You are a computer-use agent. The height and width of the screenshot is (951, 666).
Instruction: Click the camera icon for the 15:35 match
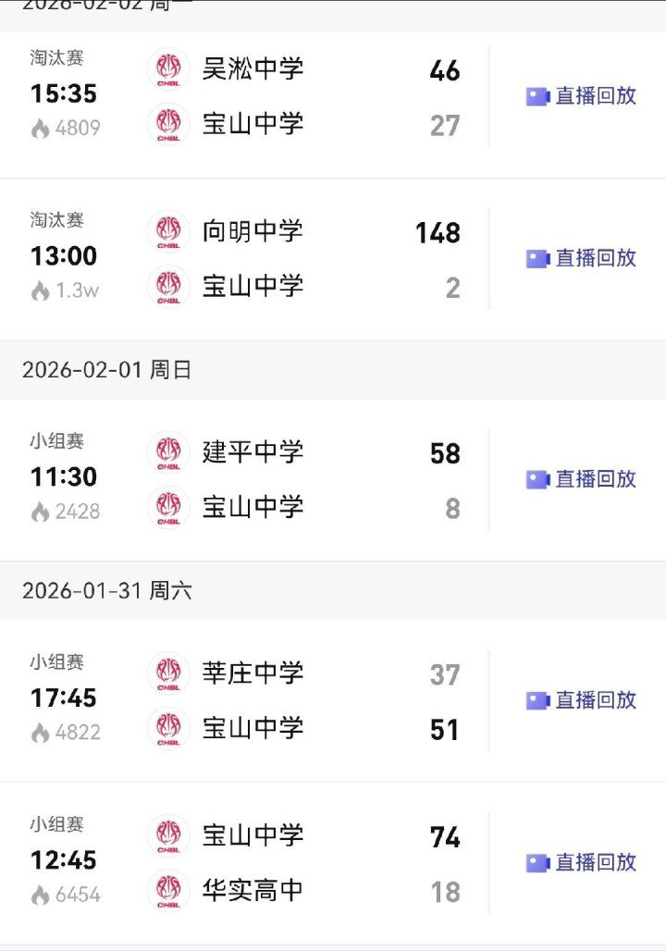tap(537, 96)
